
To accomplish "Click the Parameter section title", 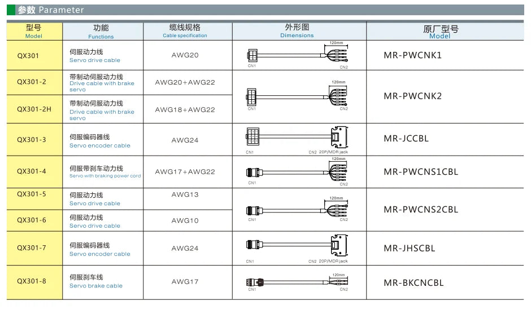I will point(51,10).
